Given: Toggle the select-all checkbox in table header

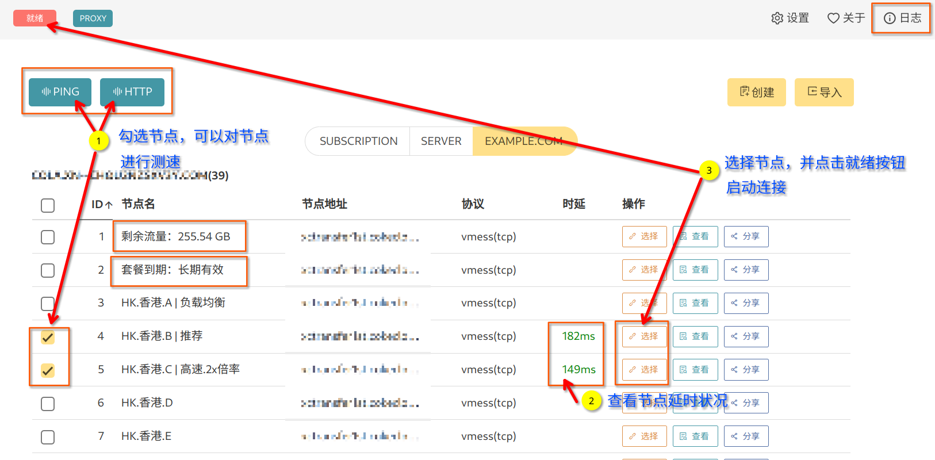Looking at the screenshot, I should tap(48, 205).
